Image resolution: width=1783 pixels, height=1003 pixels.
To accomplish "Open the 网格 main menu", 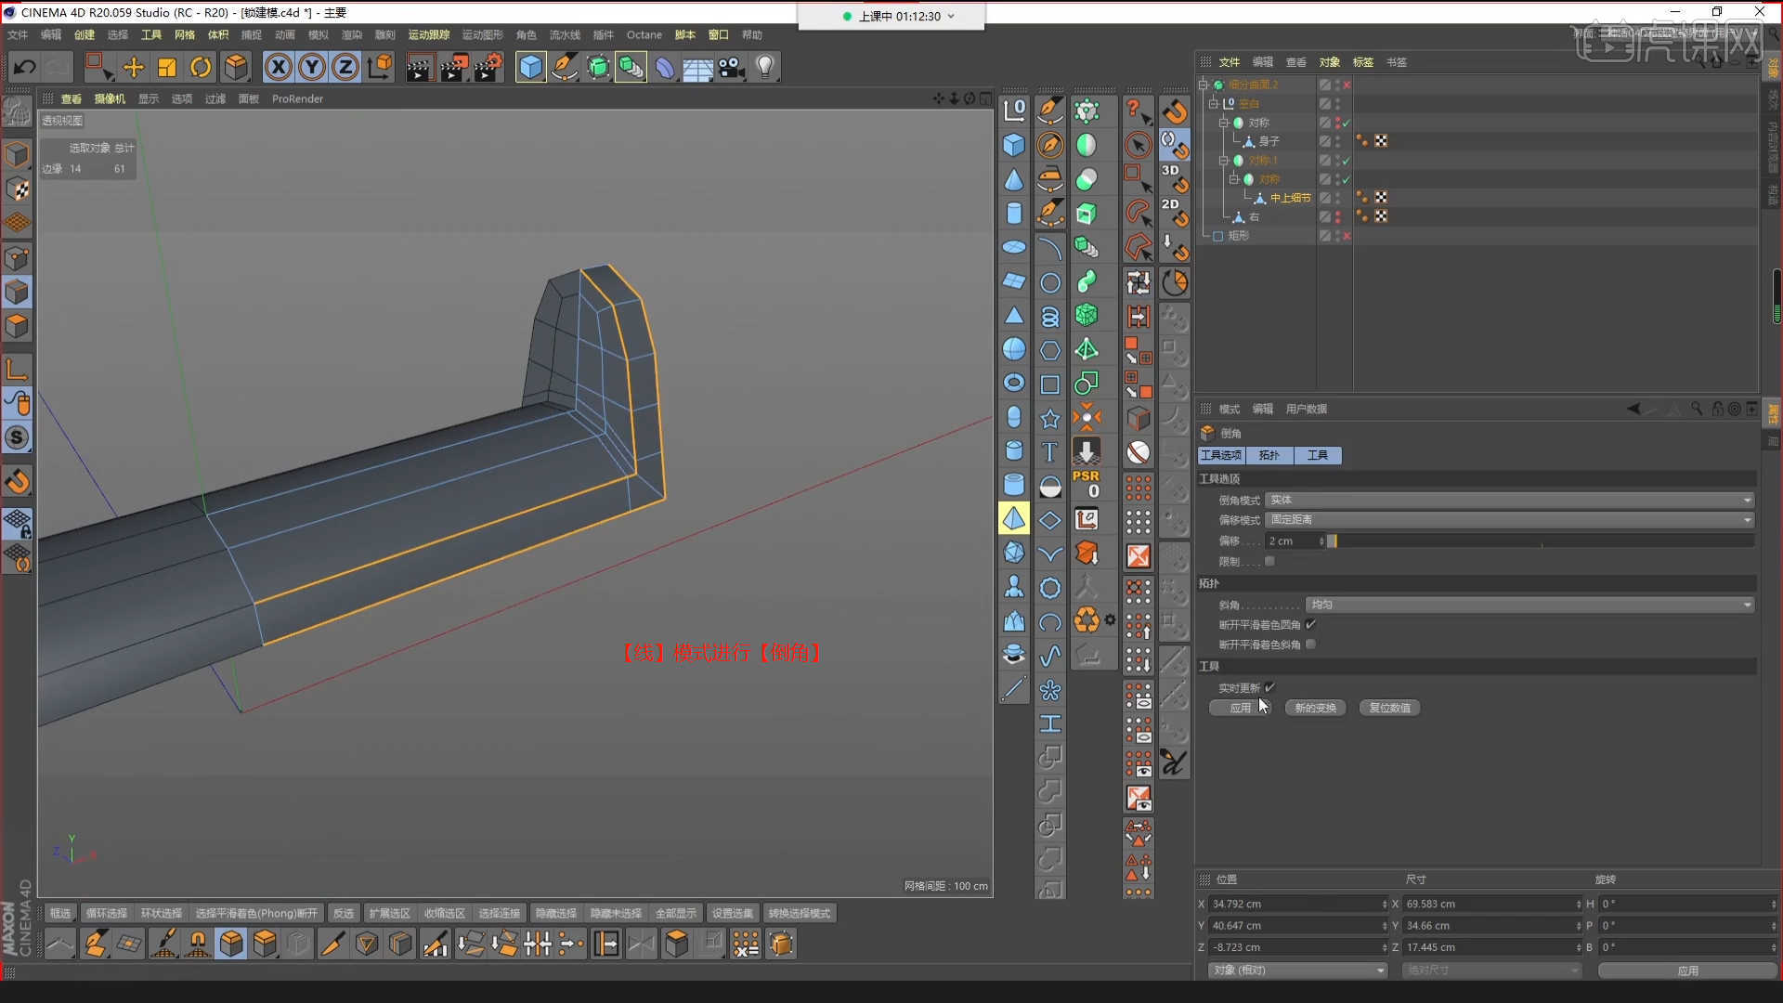I will (185, 35).
